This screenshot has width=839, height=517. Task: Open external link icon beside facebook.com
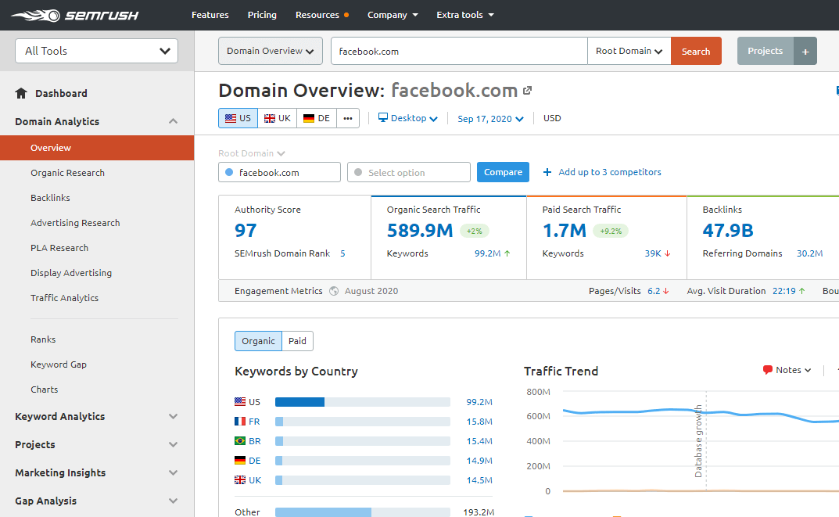[528, 91]
